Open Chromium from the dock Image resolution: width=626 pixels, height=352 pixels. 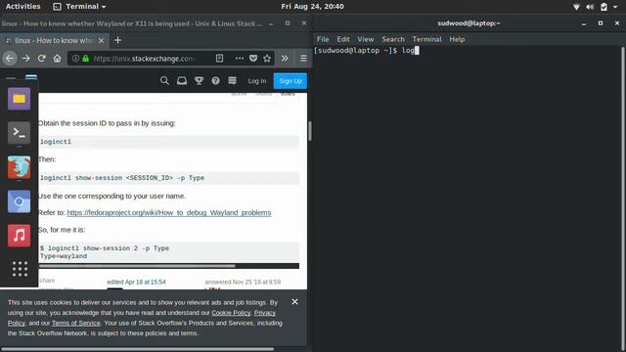pos(19,201)
